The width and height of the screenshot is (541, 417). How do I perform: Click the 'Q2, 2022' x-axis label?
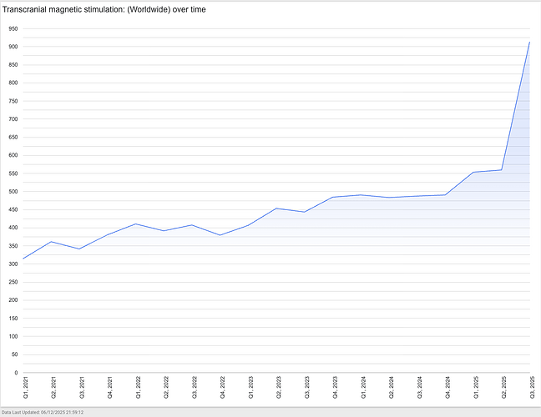coord(164,389)
